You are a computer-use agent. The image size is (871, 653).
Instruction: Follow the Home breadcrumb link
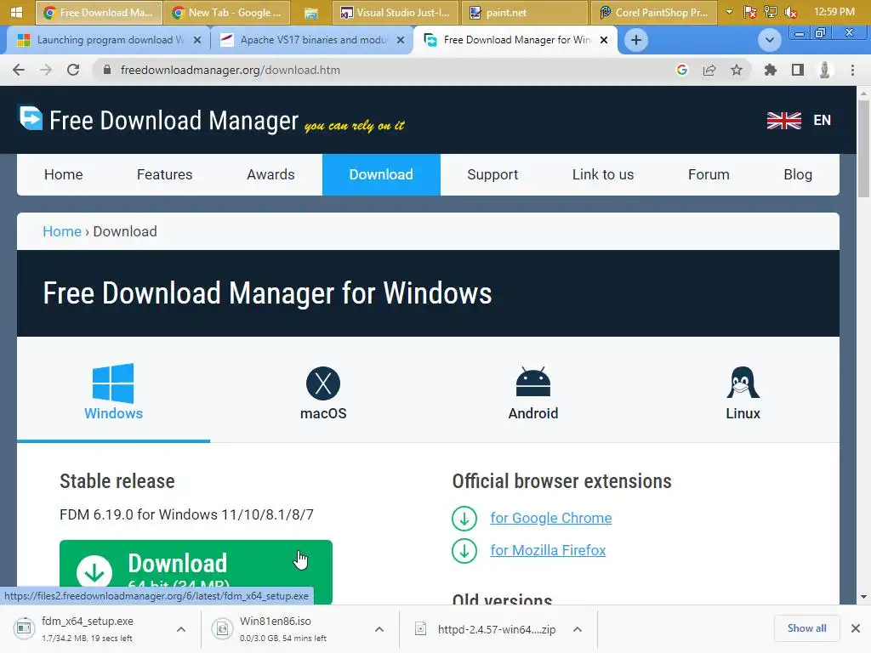(x=61, y=231)
